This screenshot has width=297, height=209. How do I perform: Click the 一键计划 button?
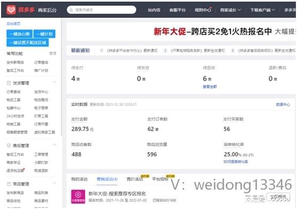click(x=44, y=34)
